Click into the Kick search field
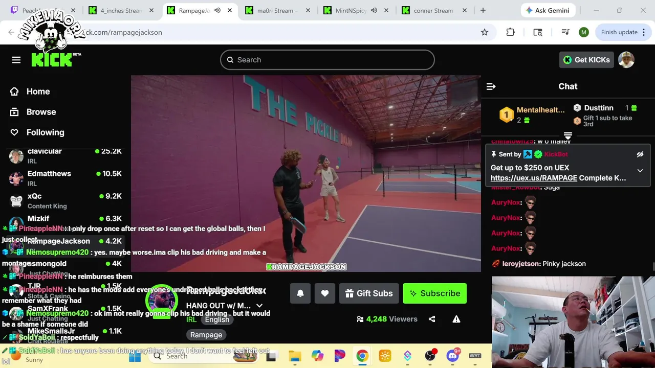Image resolution: width=655 pixels, height=368 pixels. [x=327, y=60]
